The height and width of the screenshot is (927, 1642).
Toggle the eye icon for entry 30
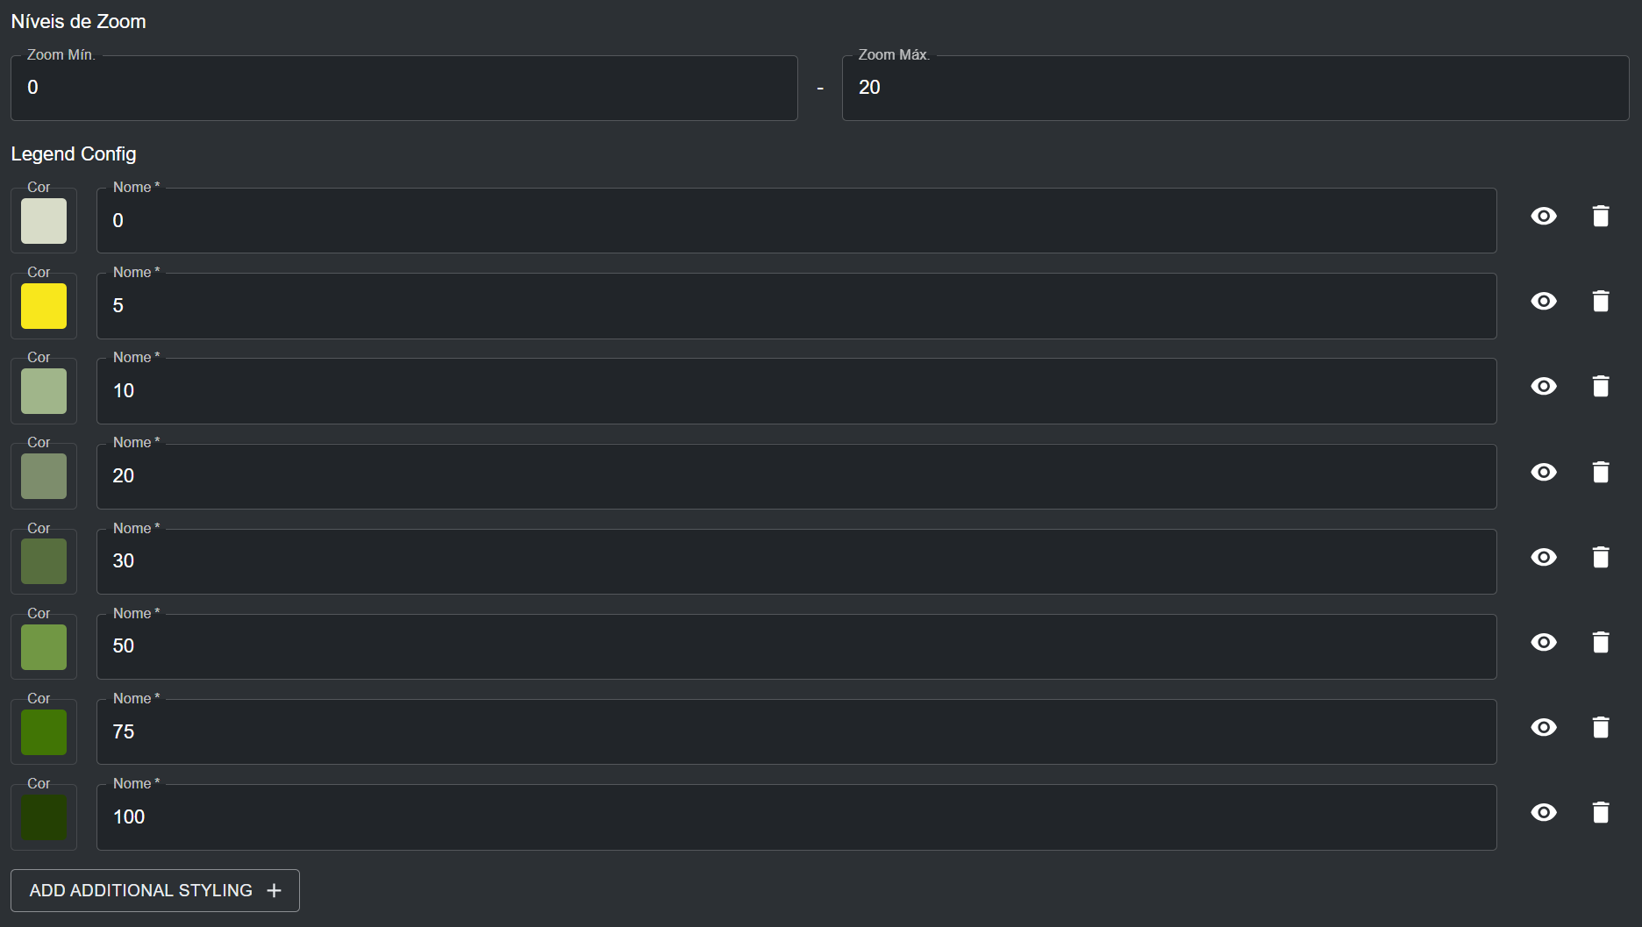1544,558
